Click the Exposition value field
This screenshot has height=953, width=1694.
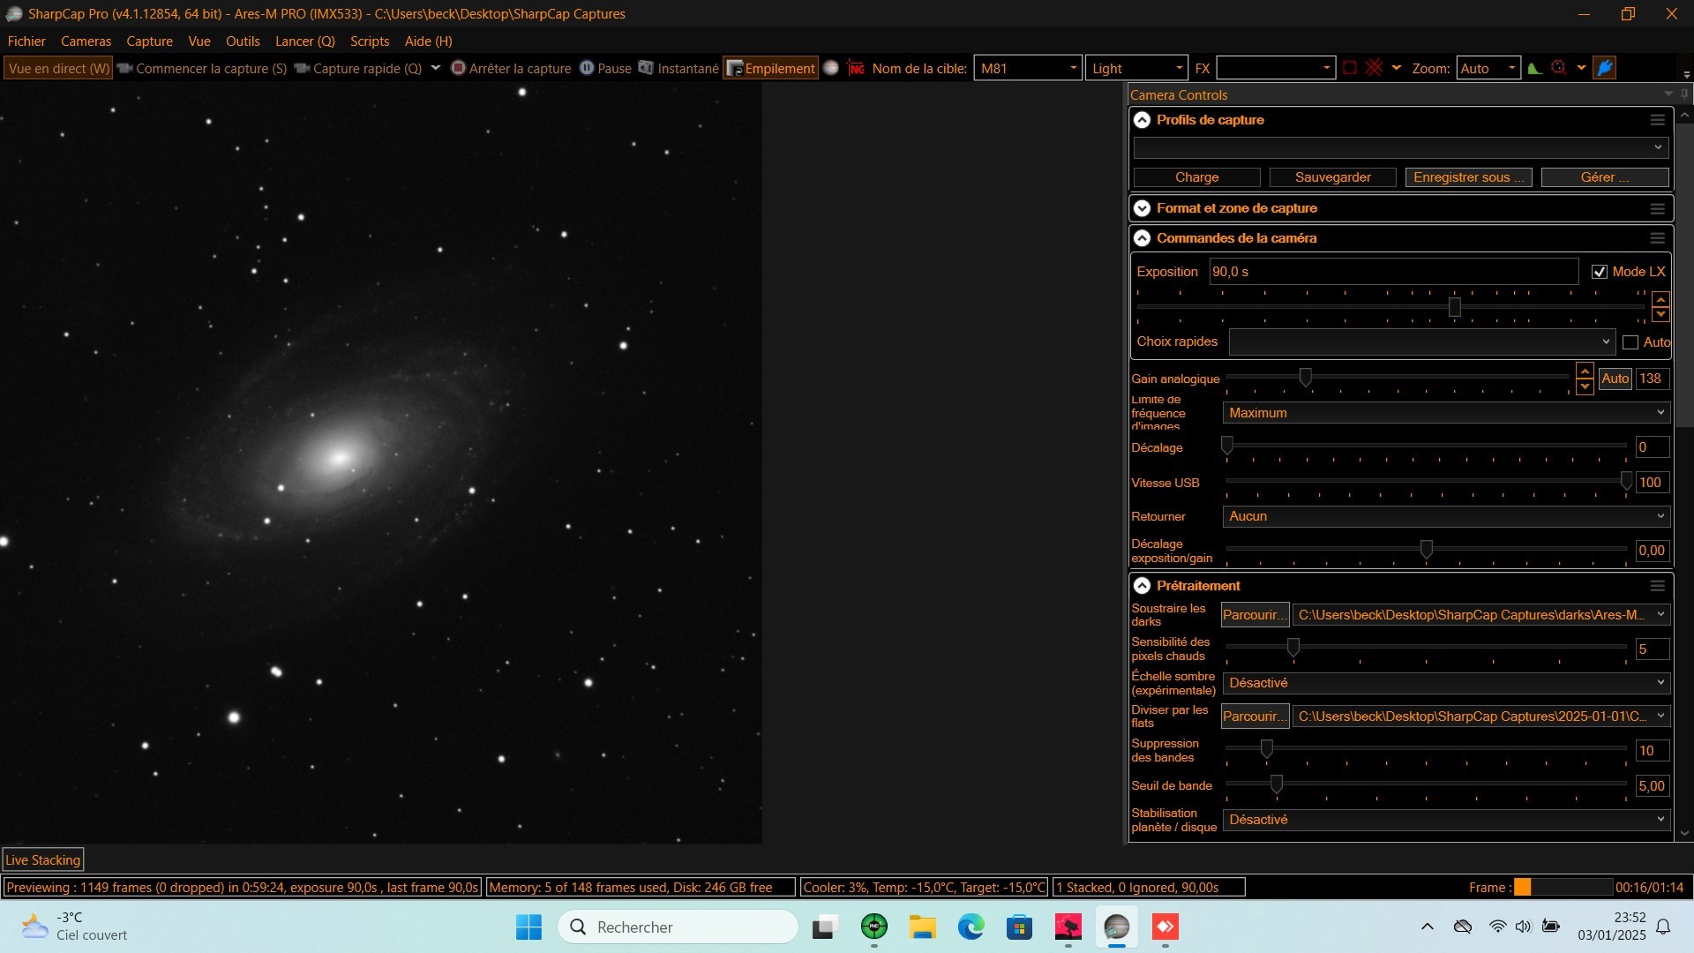[x=1393, y=272]
